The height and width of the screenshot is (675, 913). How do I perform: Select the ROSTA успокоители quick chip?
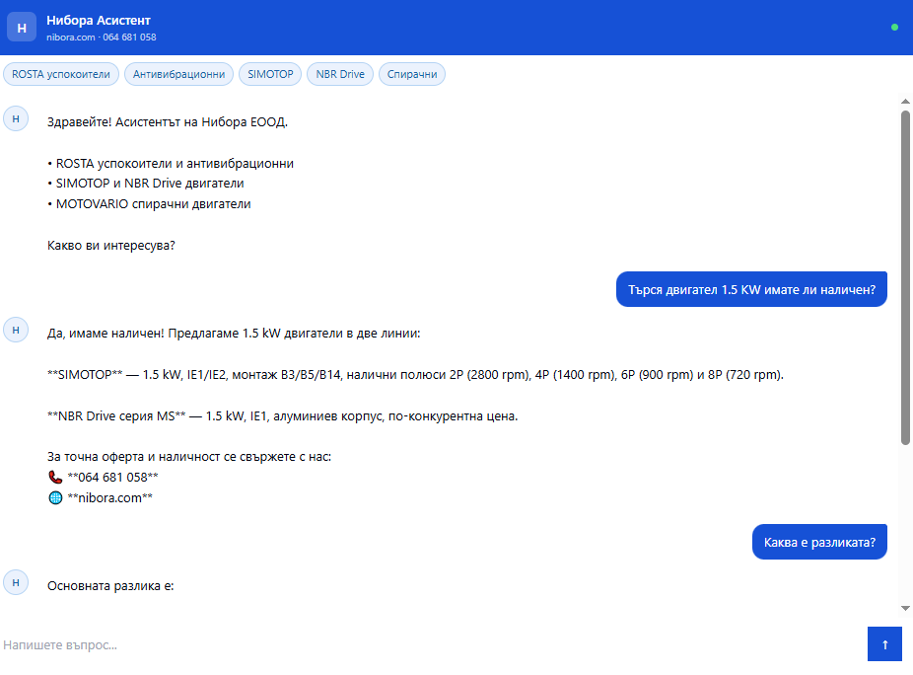tap(61, 74)
